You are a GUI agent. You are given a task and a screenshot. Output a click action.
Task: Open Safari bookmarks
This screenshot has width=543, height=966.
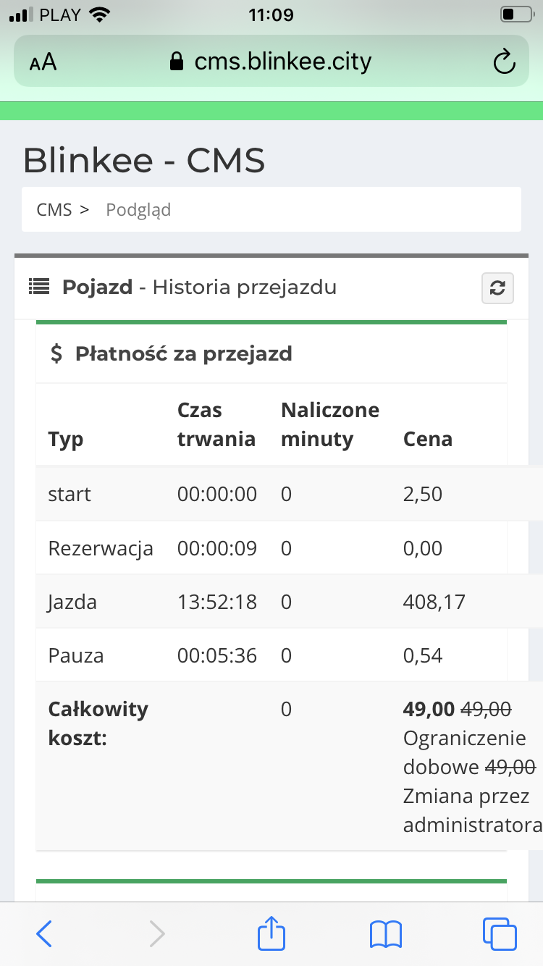[x=385, y=933]
